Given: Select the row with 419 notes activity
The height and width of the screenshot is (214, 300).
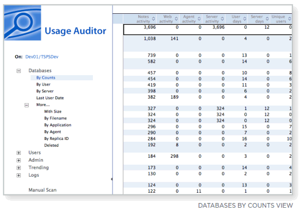Looking at the screenshot, I should pos(208,85).
